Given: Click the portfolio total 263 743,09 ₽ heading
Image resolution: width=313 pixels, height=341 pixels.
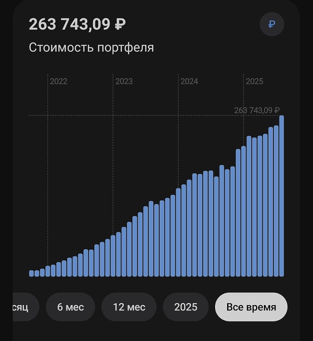Looking at the screenshot, I should tap(77, 24).
